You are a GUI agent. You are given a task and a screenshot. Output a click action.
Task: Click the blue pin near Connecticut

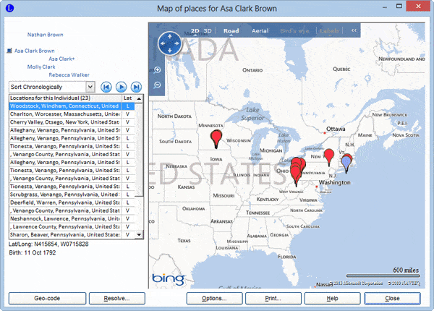click(346, 163)
